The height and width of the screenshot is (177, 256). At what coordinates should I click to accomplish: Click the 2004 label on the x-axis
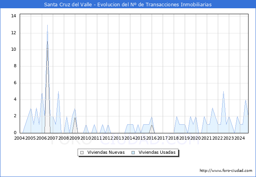pyautogui.click(x=19, y=138)
